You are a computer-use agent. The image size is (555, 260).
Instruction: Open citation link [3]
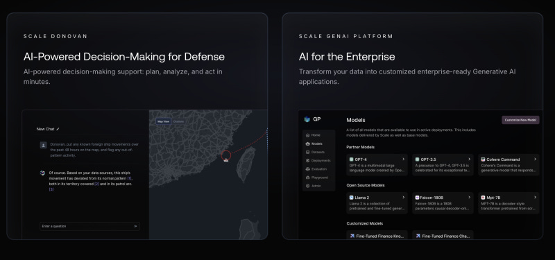[51, 189]
